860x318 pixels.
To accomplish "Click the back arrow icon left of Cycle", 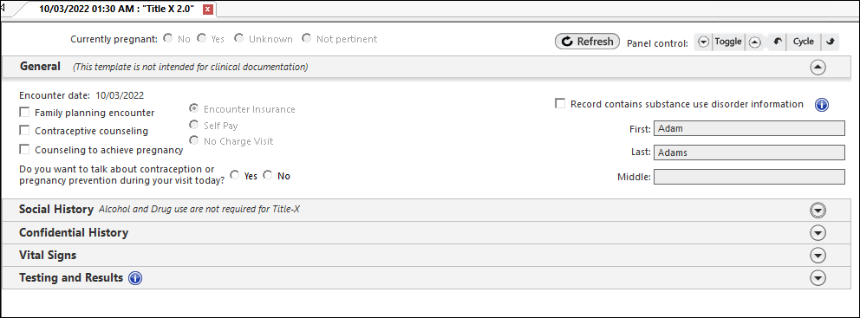I will [777, 42].
